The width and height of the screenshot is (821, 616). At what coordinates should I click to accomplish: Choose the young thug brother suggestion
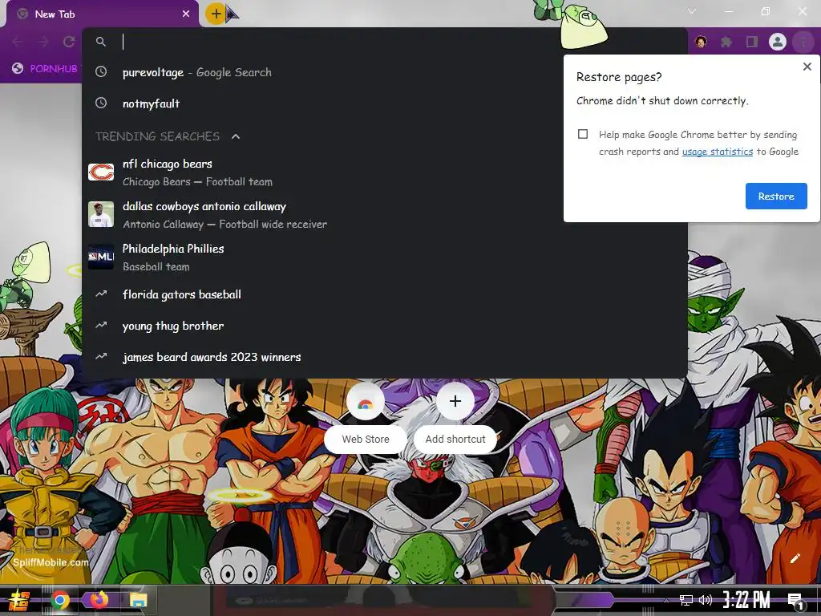coord(384,326)
